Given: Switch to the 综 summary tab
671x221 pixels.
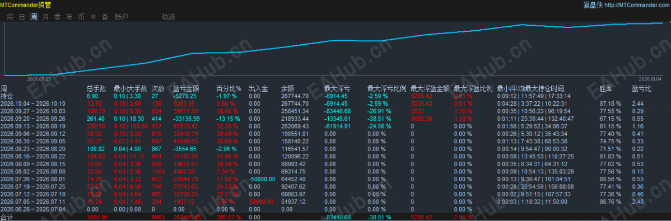Looking at the screenshot, I should (x=10, y=17).
